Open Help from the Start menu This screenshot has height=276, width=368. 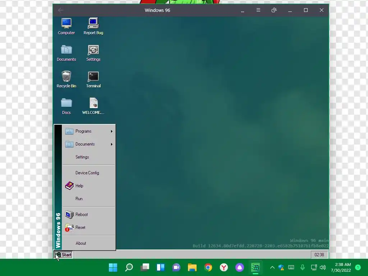tap(89, 186)
